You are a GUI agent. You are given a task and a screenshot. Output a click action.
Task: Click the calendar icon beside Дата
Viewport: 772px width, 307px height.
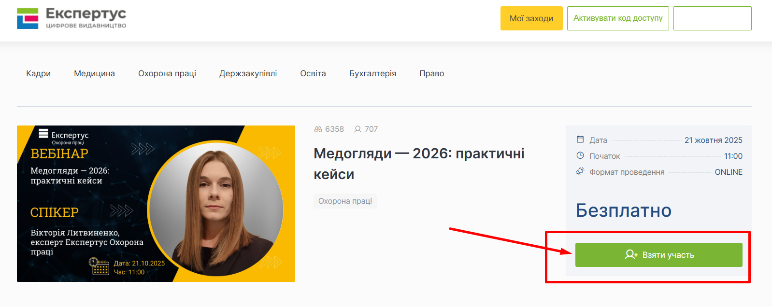[580, 140]
